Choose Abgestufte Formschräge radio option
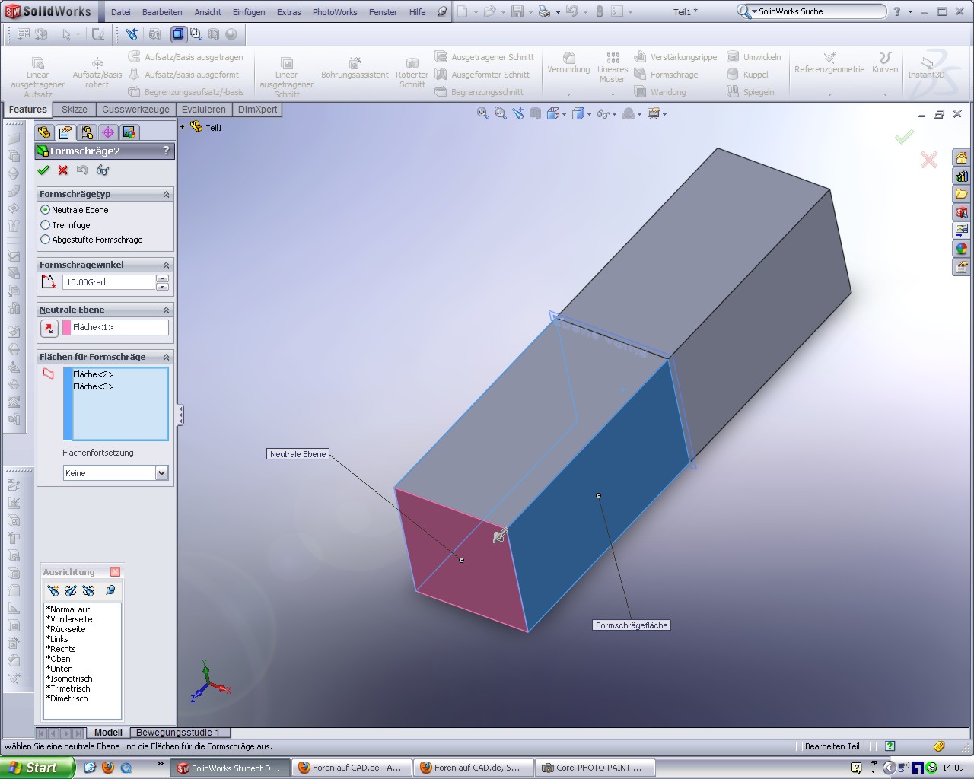This screenshot has width=974, height=779. 46,240
